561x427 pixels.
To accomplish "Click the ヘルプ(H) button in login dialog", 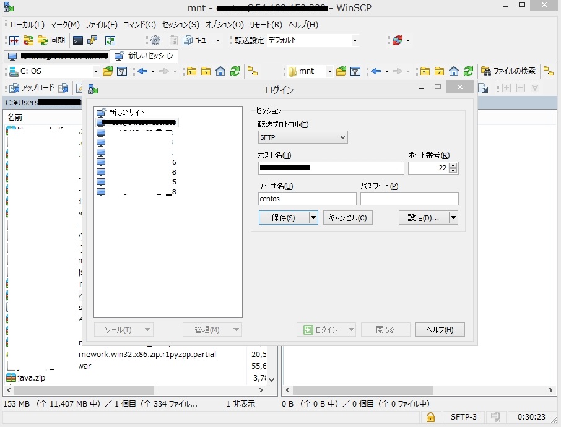I will 440,330.
